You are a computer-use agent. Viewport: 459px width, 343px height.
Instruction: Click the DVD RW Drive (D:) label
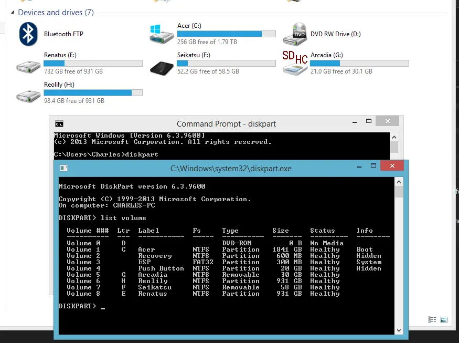pyautogui.click(x=336, y=34)
